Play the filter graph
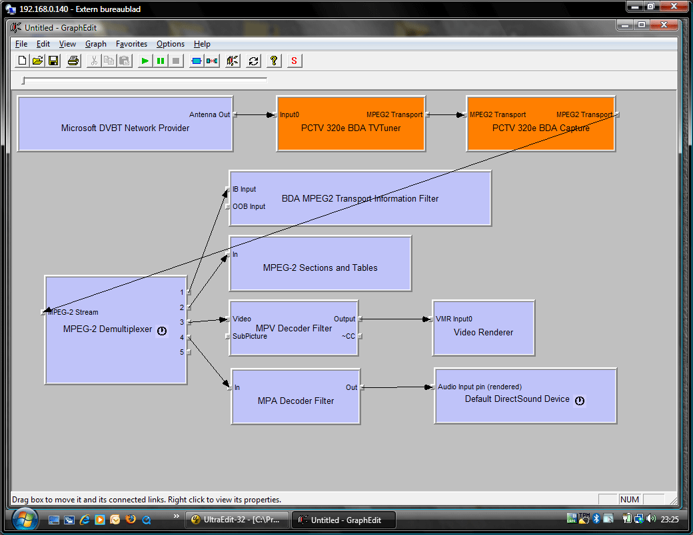The height and width of the screenshot is (535, 693). point(145,61)
